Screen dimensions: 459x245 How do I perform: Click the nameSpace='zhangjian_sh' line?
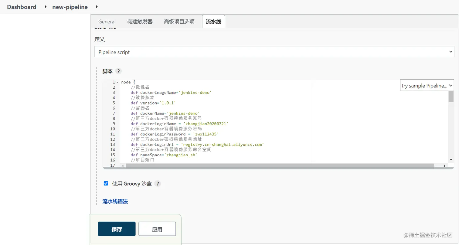(x=164, y=155)
